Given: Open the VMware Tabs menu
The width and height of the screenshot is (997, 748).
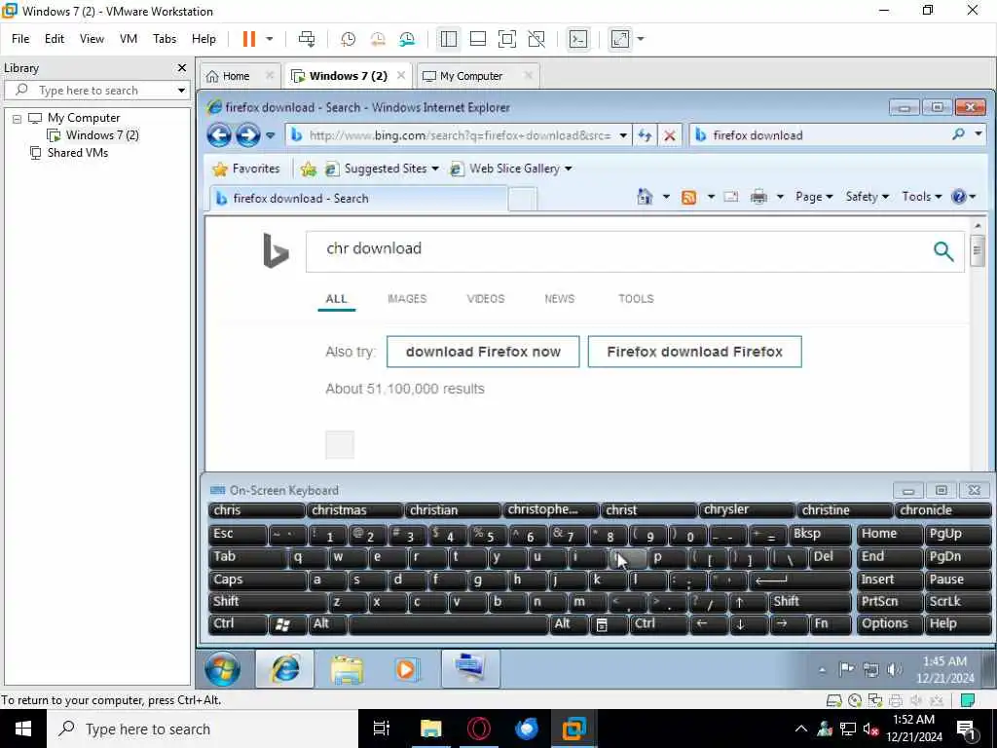Looking at the screenshot, I should click(164, 39).
